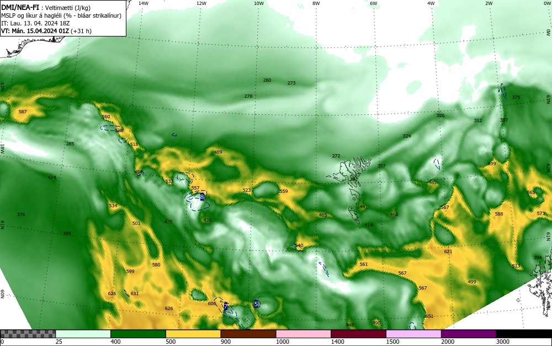The width and height of the screenshot is (552, 346).
Task: Click the map value 587
Action: coord(23,112)
